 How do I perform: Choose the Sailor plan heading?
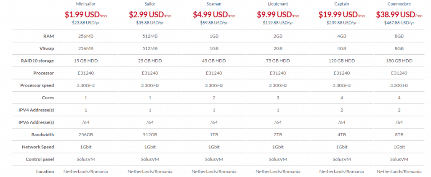(x=150, y=4)
